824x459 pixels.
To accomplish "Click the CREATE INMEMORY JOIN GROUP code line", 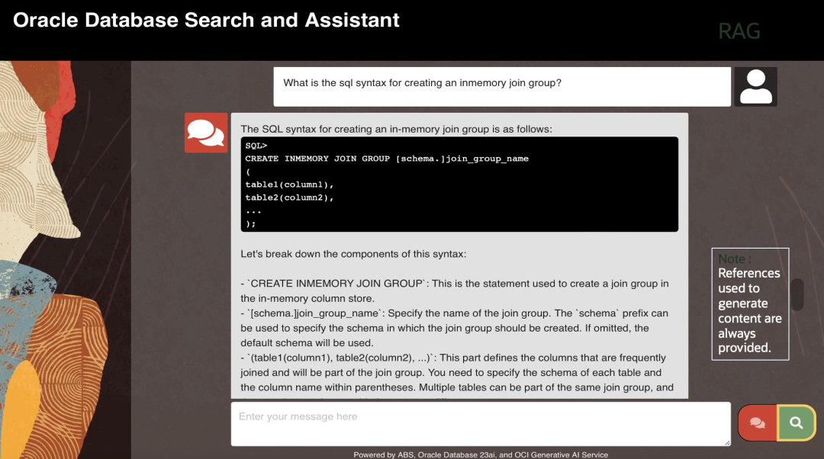I will click(387, 159).
